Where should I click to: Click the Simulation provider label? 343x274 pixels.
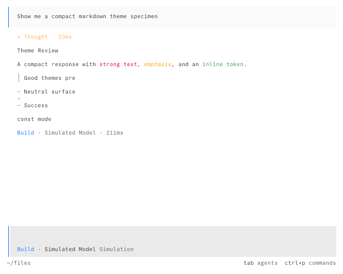[x=116, y=249]
